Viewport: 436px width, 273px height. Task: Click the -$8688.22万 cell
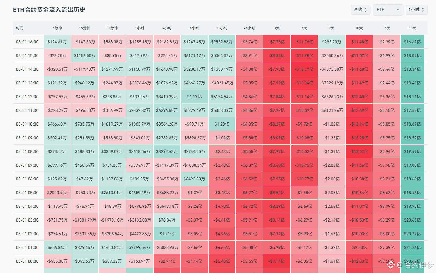coord(167,193)
